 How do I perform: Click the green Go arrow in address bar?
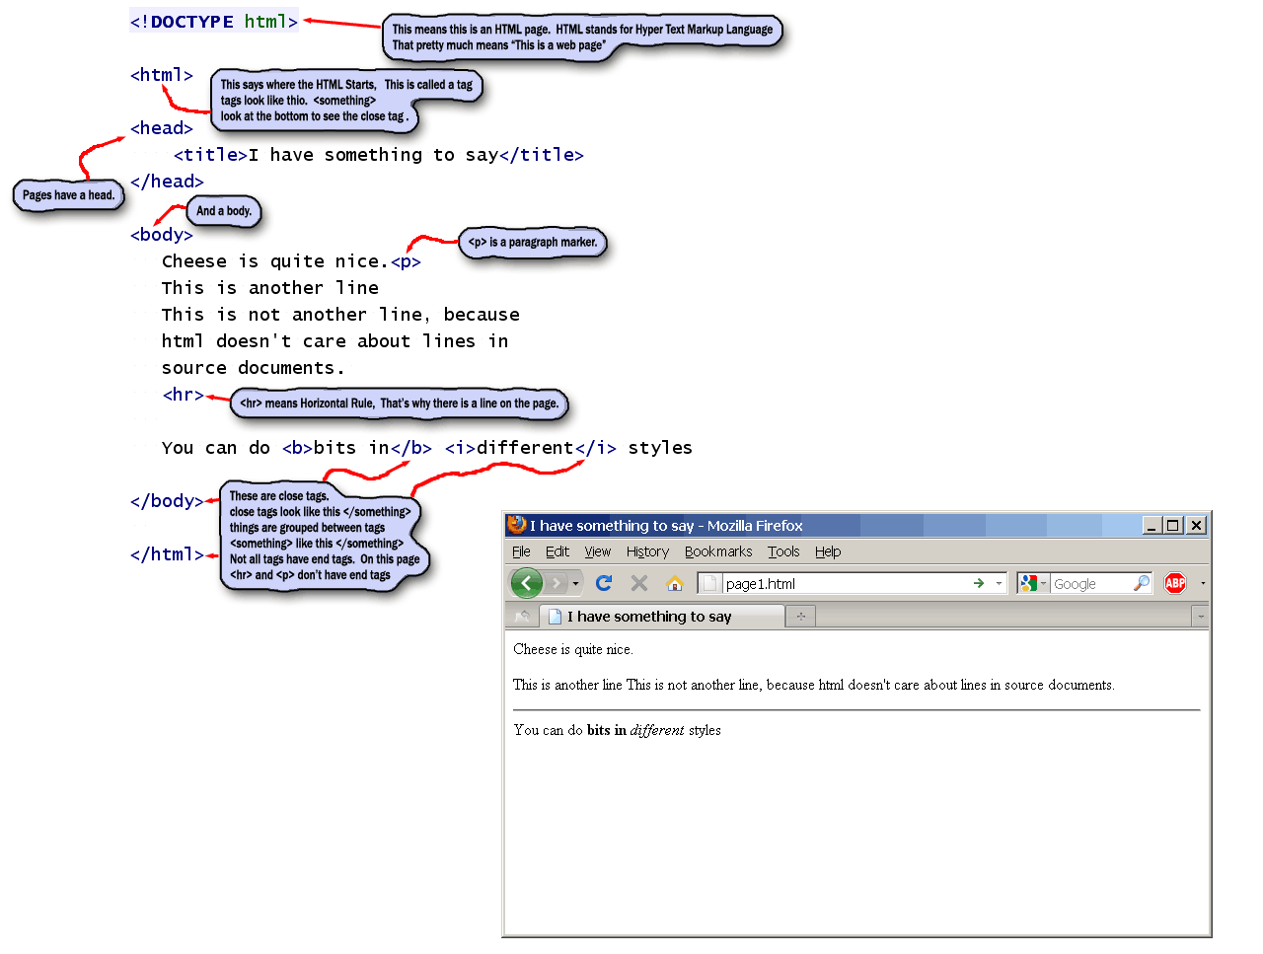coord(979,583)
